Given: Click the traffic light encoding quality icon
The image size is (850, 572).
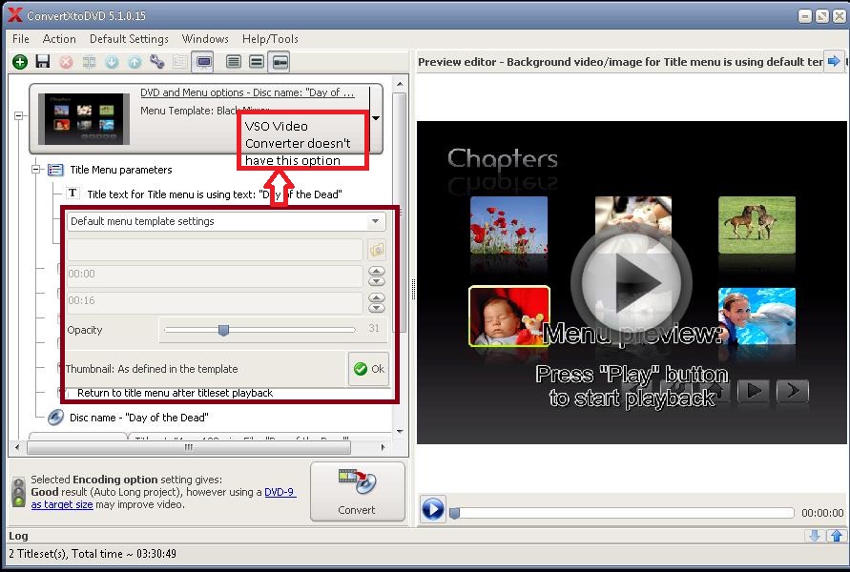Looking at the screenshot, I should [19, 492].
